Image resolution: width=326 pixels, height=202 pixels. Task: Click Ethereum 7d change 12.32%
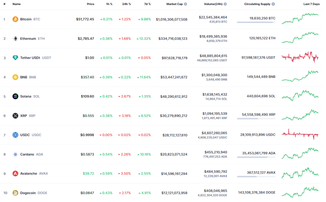[144, 38]
